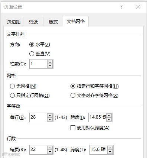
Task: Click the 方向: label
Action: coord(15,45)
